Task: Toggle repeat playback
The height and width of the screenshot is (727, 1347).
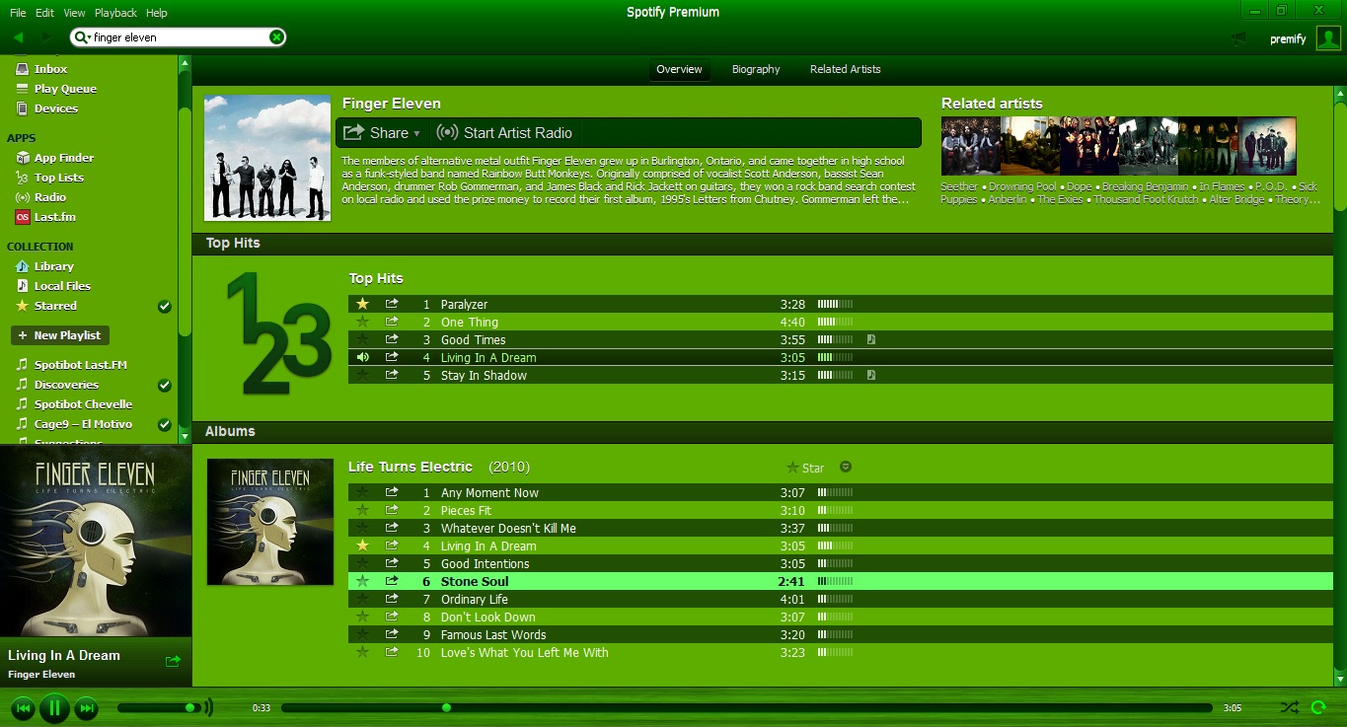Action: click(1317, 707)
